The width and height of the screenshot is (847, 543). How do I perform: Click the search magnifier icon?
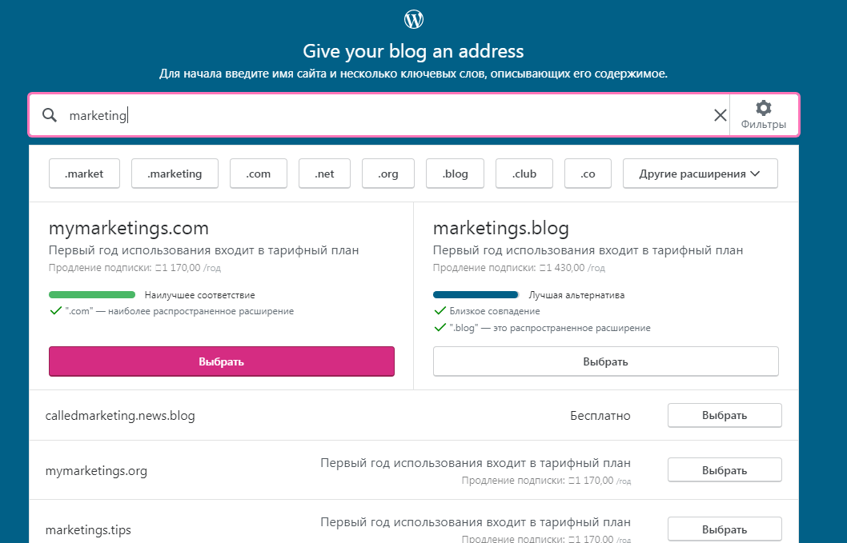[x=50, y=115]
